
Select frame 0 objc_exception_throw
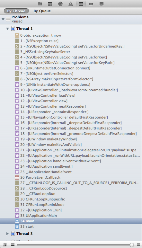[71, 35]
